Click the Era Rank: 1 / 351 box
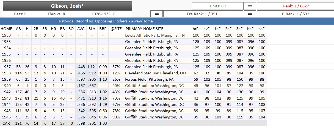 coord(203,14)
